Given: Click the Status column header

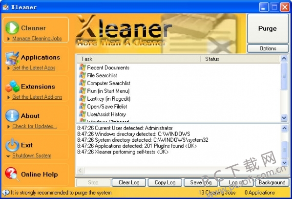Looking at the screenshot, I should (x=240, y=59).
